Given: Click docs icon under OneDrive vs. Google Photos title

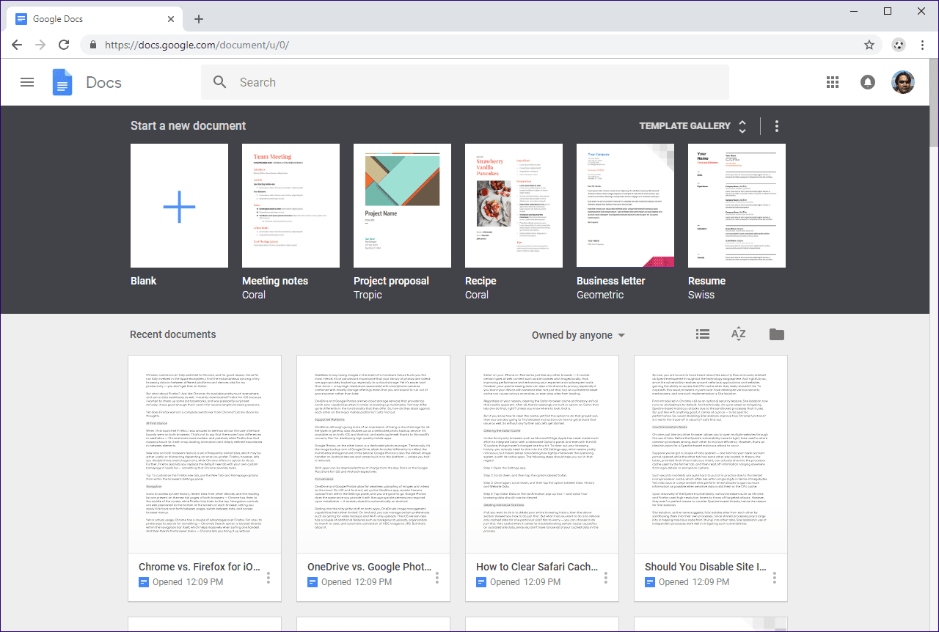Looking at the screenshot, I should point(313,582).
